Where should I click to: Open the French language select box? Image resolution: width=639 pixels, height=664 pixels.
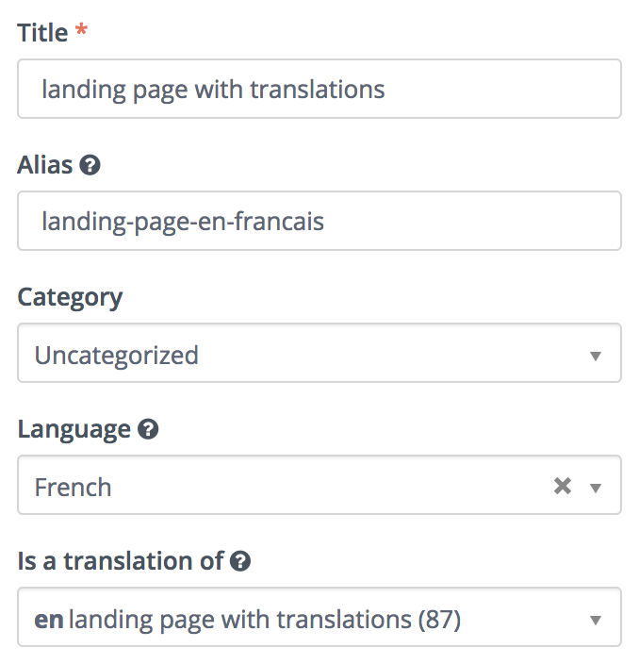[x=319, y=485]
